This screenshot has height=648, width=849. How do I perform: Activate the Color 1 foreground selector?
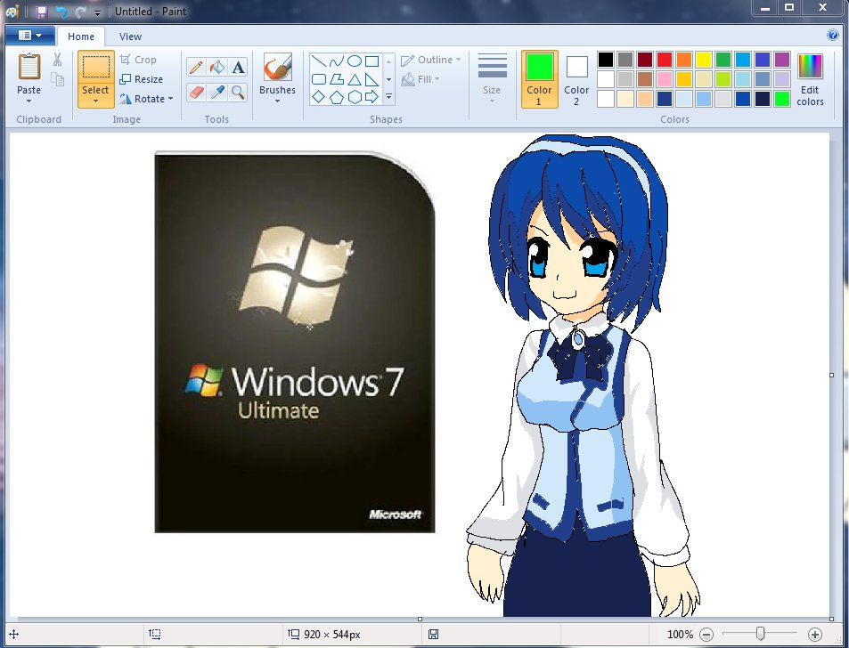coord(539,79)
